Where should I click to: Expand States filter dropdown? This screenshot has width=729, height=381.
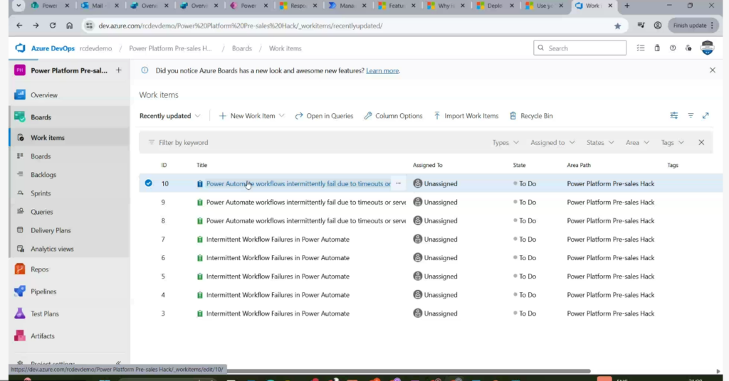tap(599, 142)
